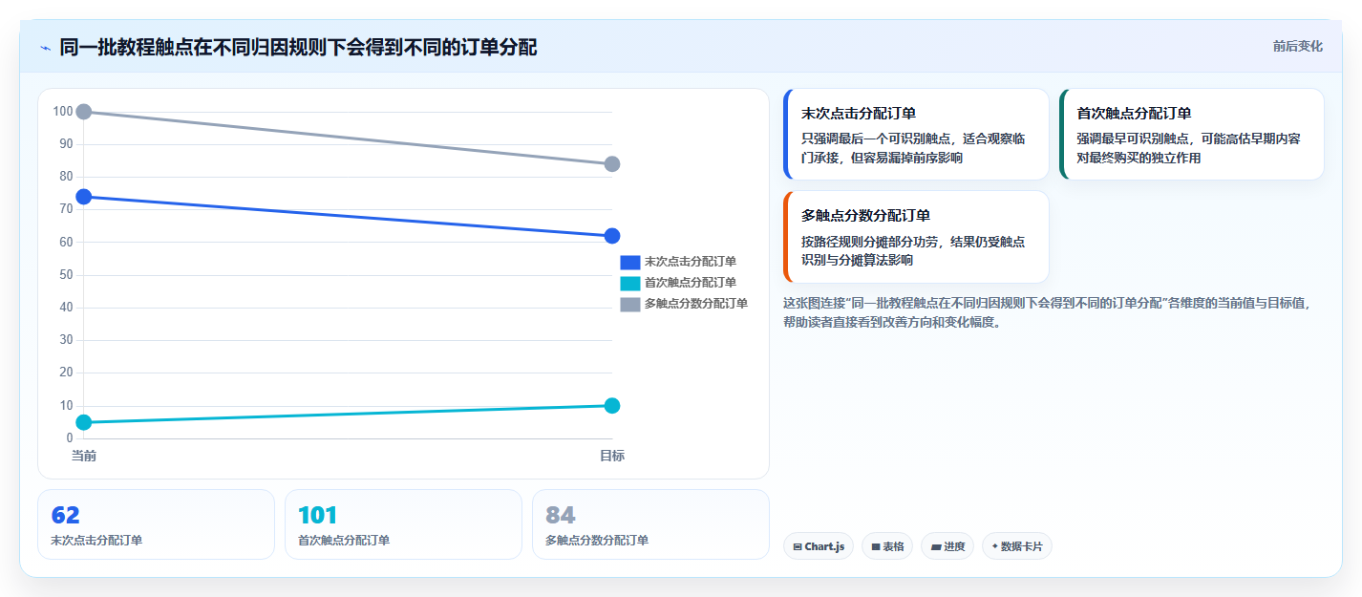Open the 62 末次点击分配订单 stat card

tap(156, 524)
